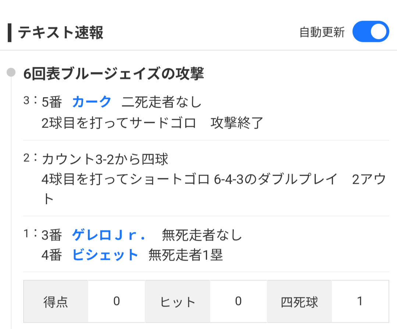The width and height of the screenshot is (397, 329).
Task: Select the 得点 header cell
Action: pos(56,302)
